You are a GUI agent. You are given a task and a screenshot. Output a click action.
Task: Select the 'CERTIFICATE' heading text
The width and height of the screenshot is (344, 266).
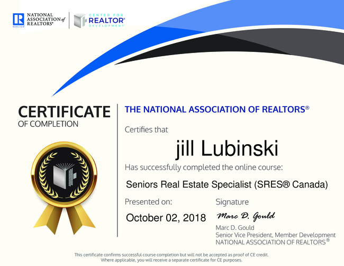point(64,112)
